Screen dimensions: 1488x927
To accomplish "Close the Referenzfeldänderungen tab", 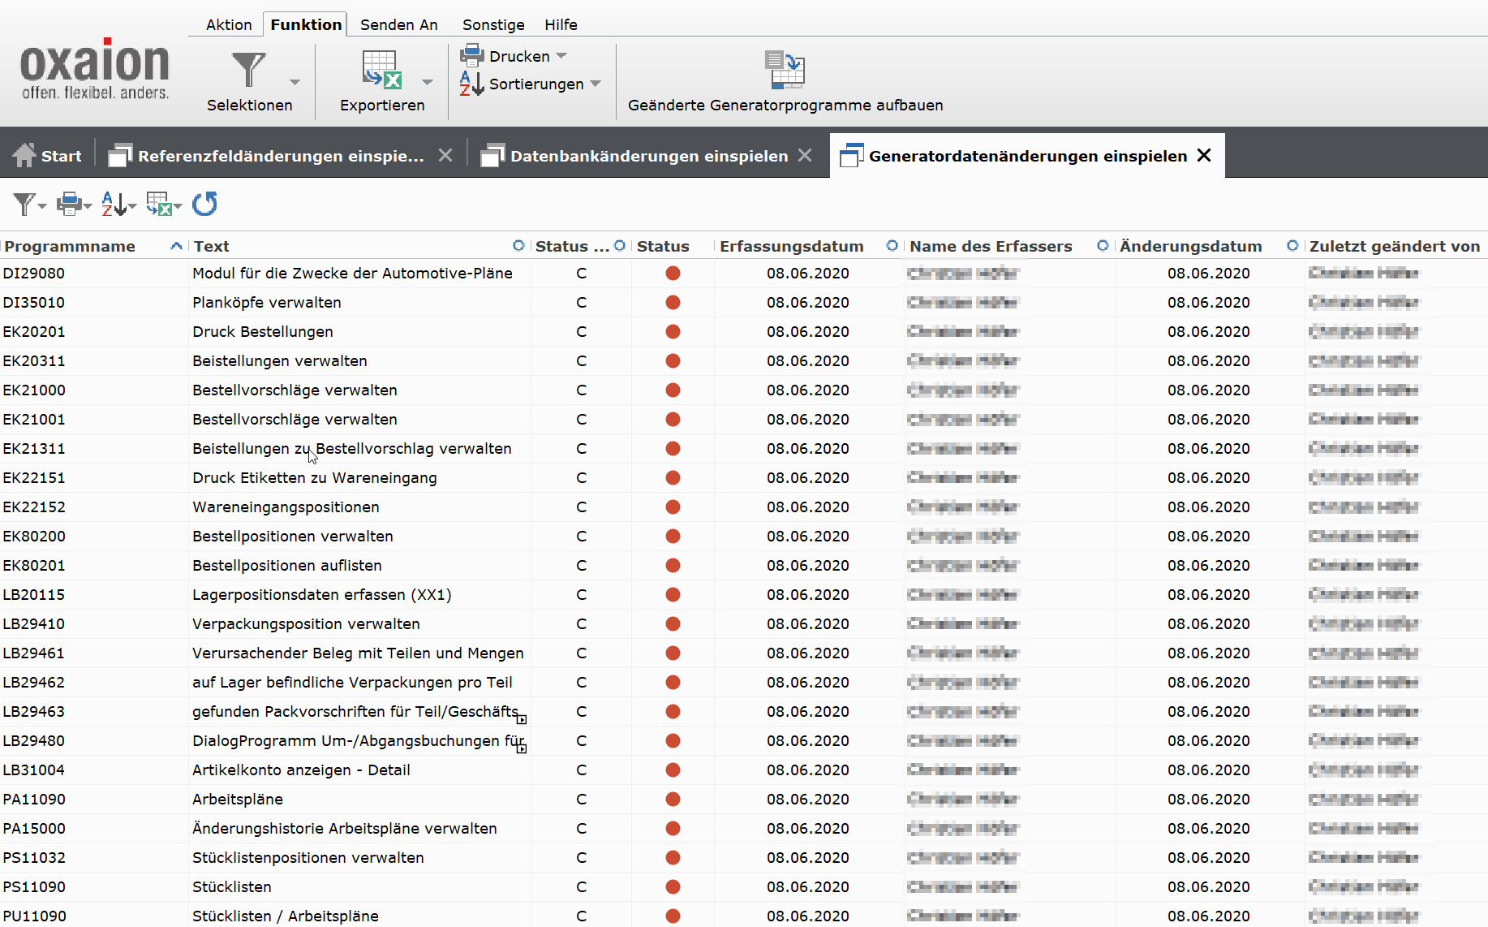I will (x=445, y=155).
